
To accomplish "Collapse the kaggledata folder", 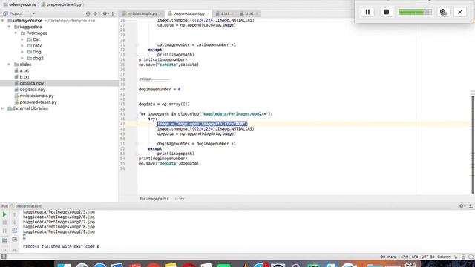I will [10, 27].
